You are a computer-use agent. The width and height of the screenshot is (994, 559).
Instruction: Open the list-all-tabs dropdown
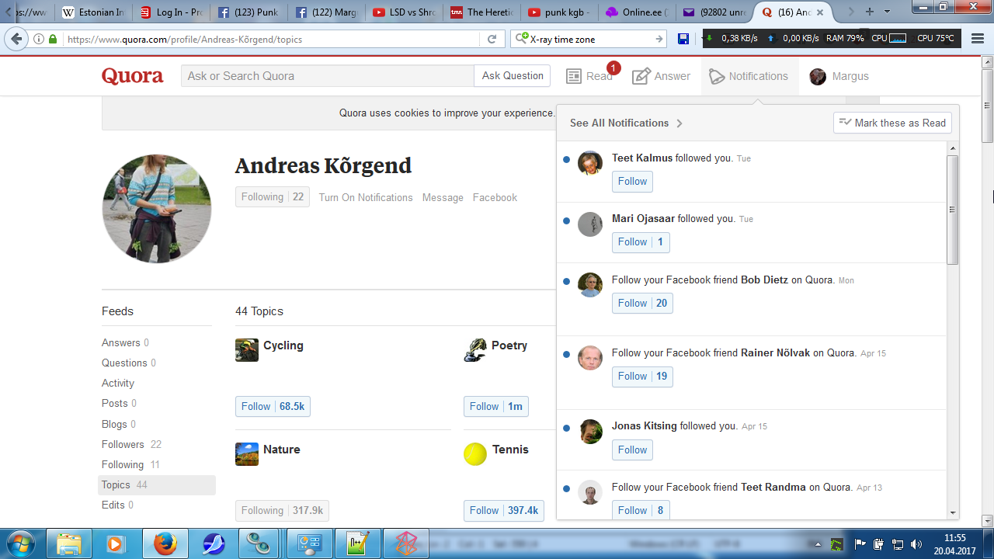(x=887, y=12)
